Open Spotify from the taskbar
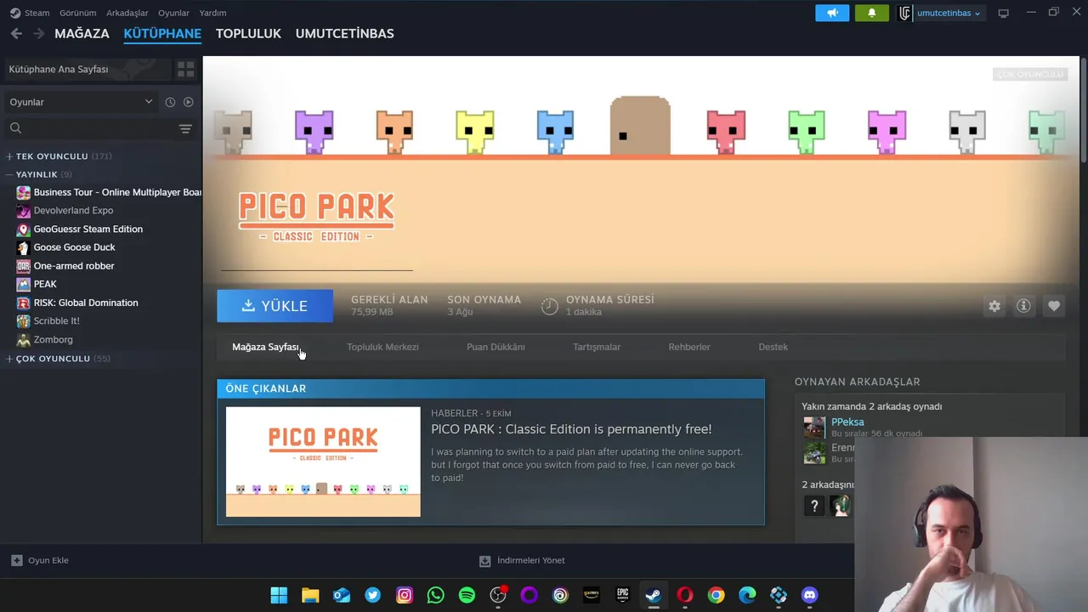The width and height of the screenshot is (1088, 612). (x=467, y=595)
